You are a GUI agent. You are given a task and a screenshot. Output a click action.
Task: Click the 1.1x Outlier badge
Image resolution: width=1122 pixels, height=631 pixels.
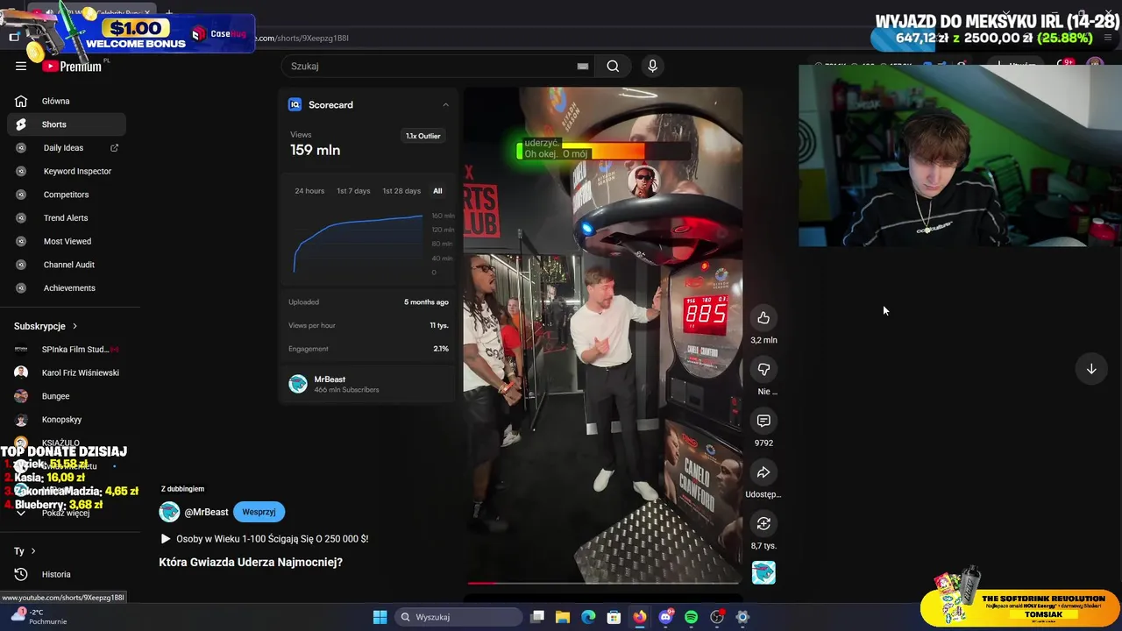[423, 136]
